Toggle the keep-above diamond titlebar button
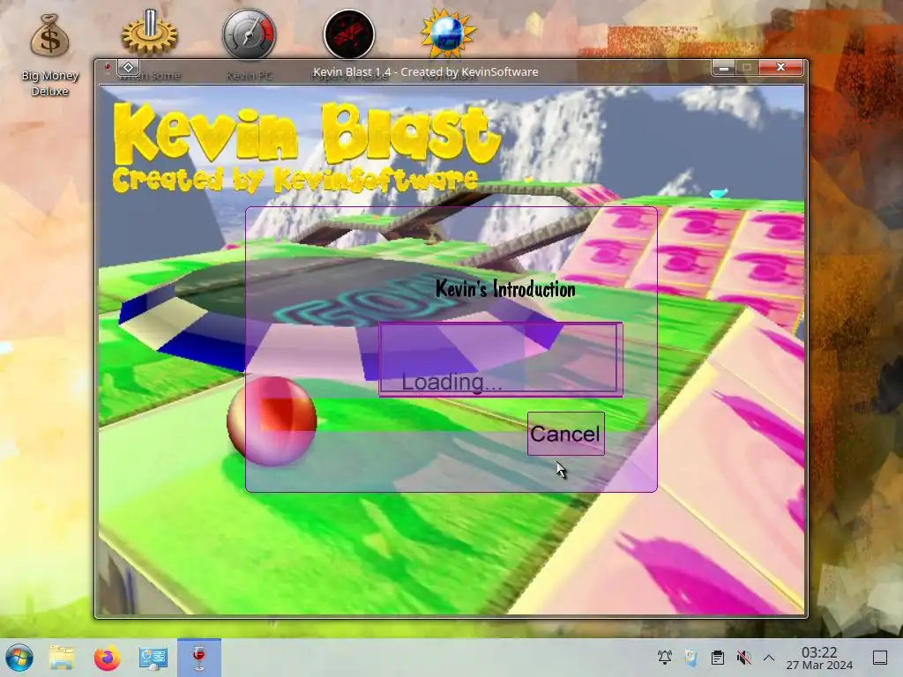 pyautogui.click(x=129, y=68)
